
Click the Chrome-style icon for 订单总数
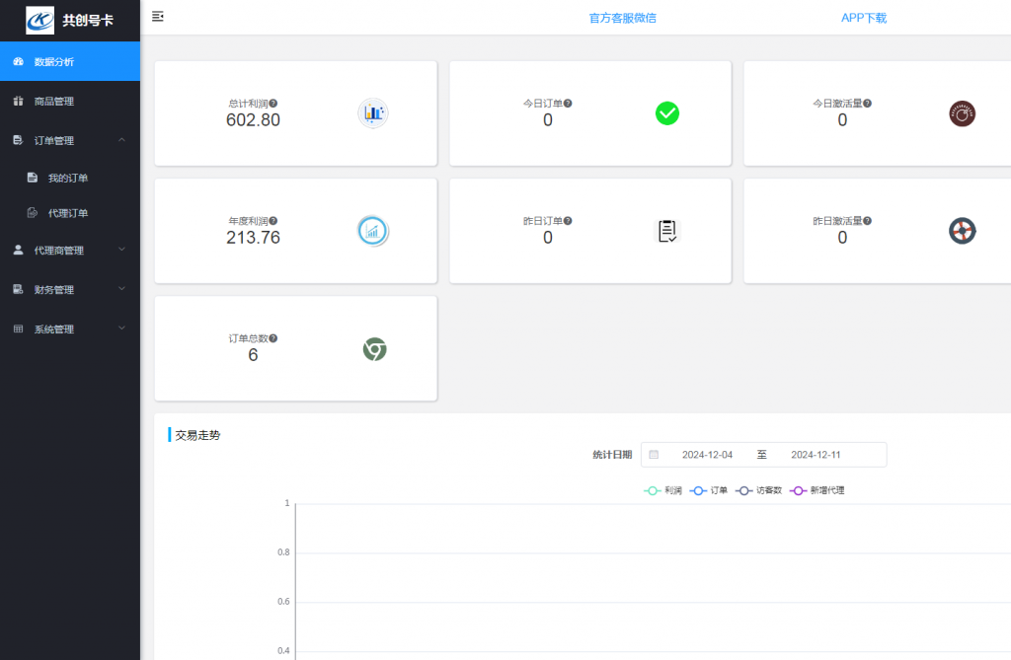point(374,348)
